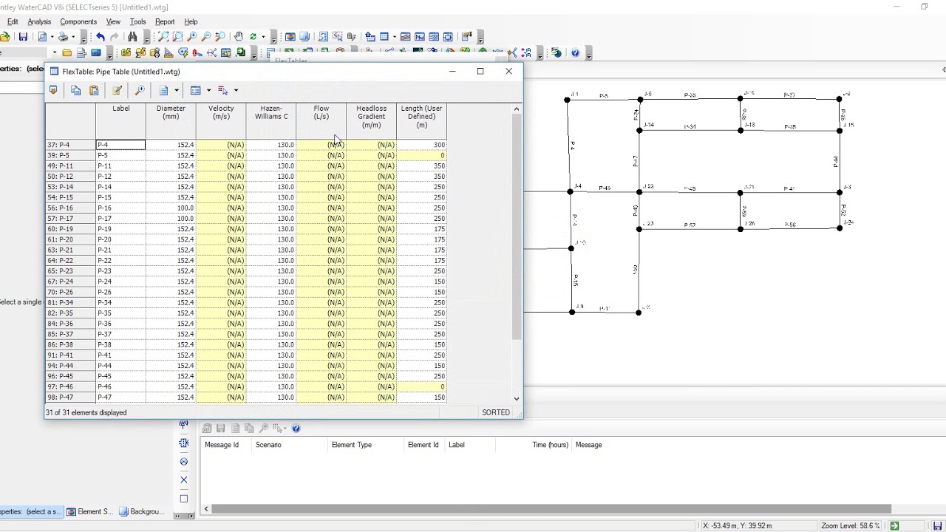
Task: Click diameter cell 100.0 in row P-16
Action: [x=171, y=208]
